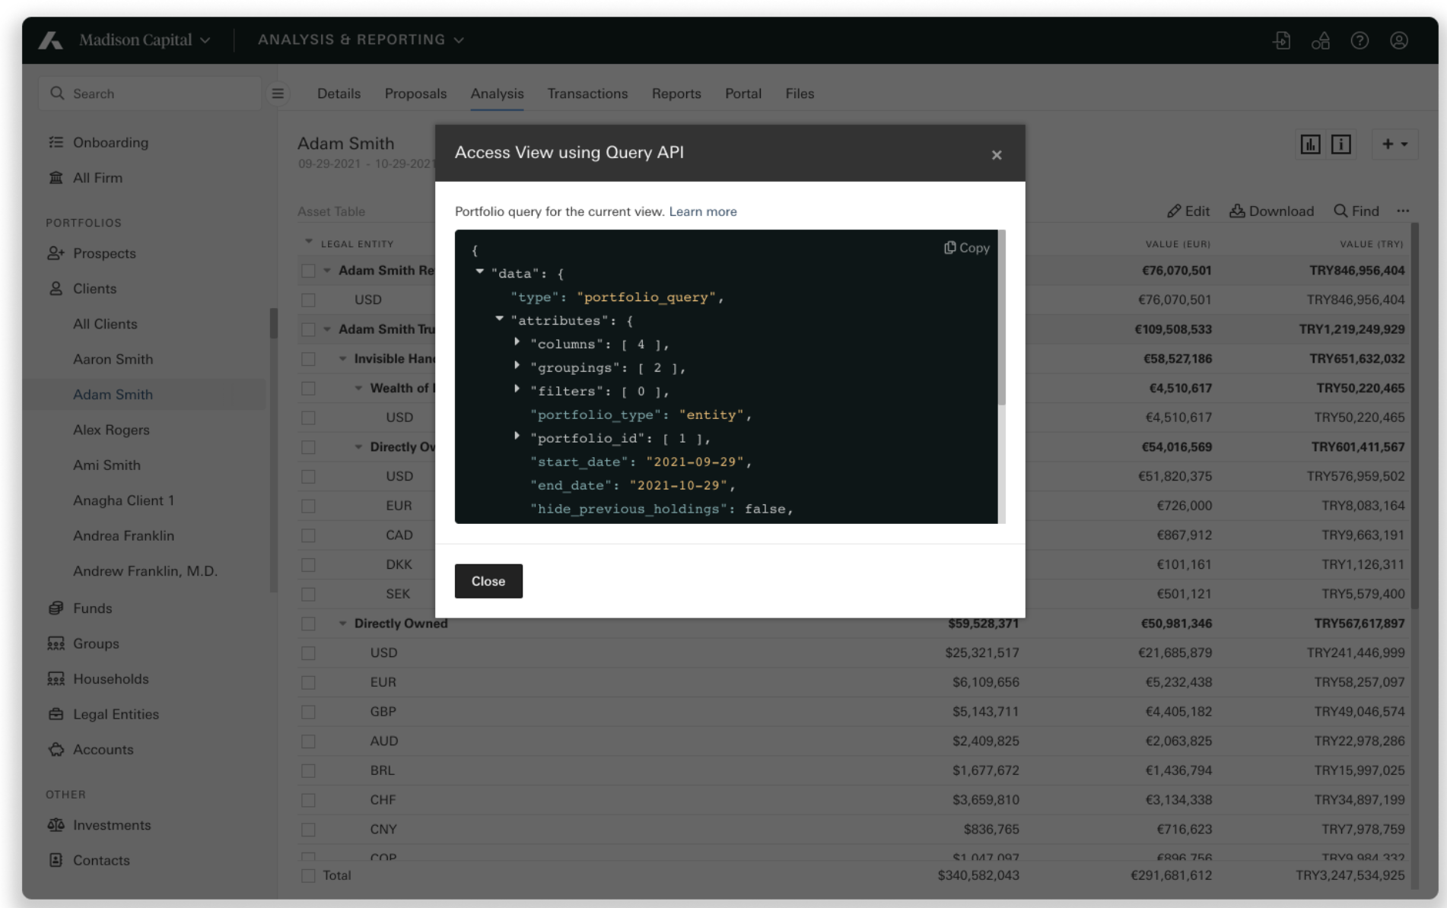The height and width of the screenshot is (908, 1447).
Task: Close the Query API dialog with X
Action: (997, 155)
